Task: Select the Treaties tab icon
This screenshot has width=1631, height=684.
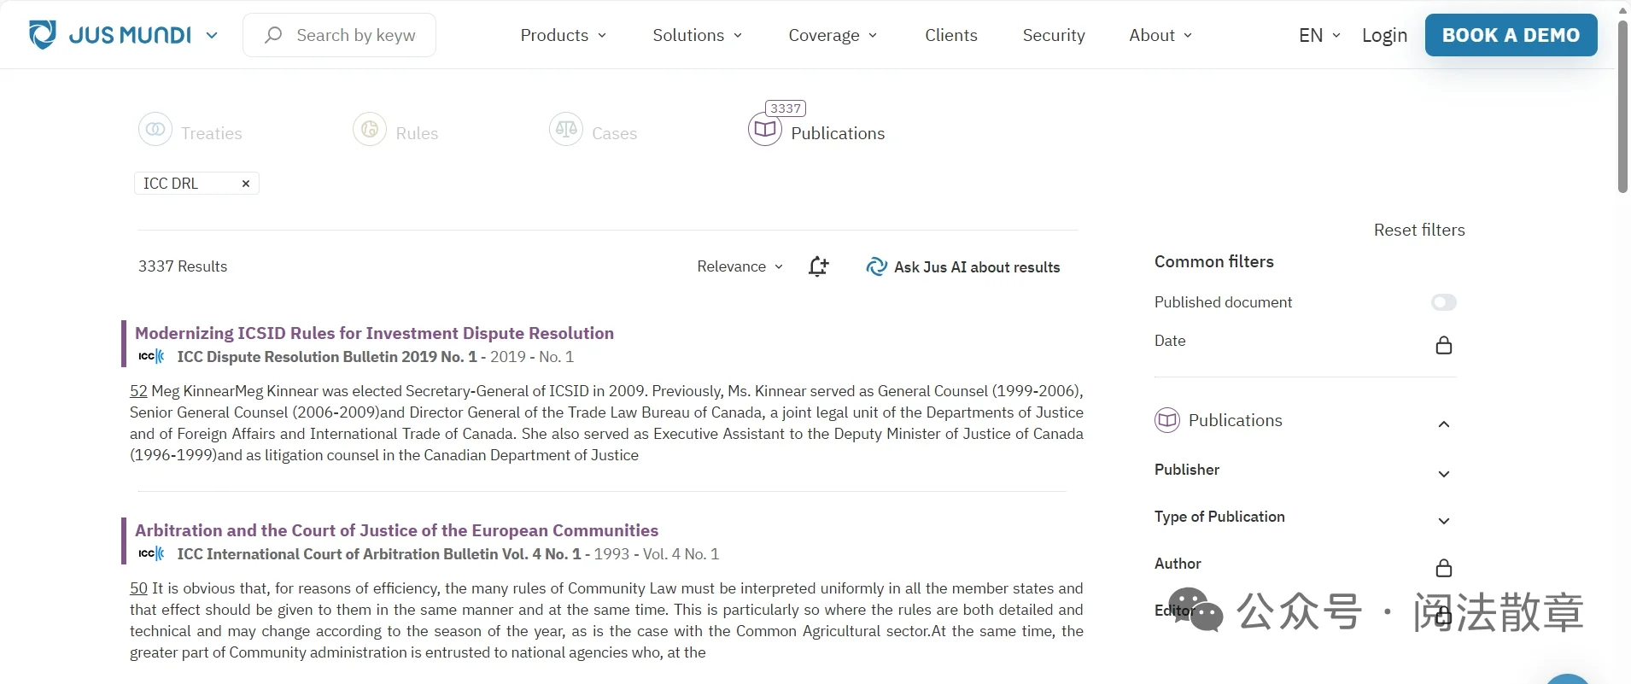Action: [155, 130]
